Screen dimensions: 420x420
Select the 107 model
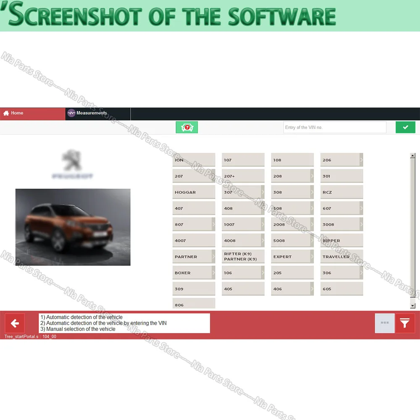point(243,160)
